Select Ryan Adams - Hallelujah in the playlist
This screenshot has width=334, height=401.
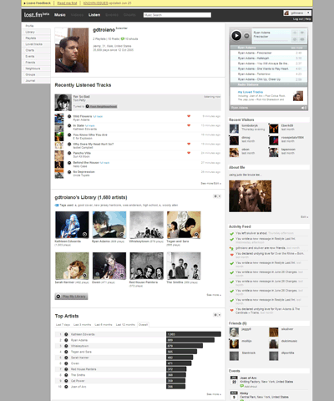[269, 58]
